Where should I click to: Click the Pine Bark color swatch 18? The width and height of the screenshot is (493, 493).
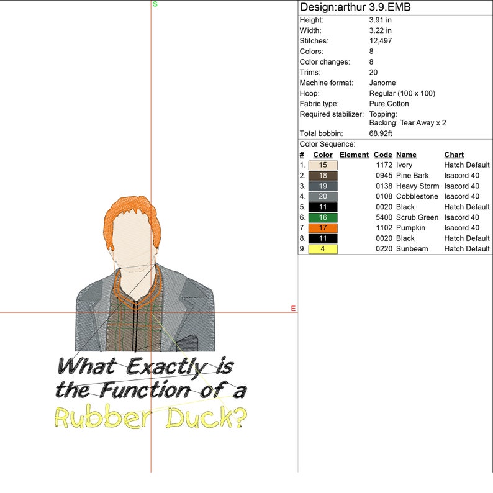tap(323, 176)
